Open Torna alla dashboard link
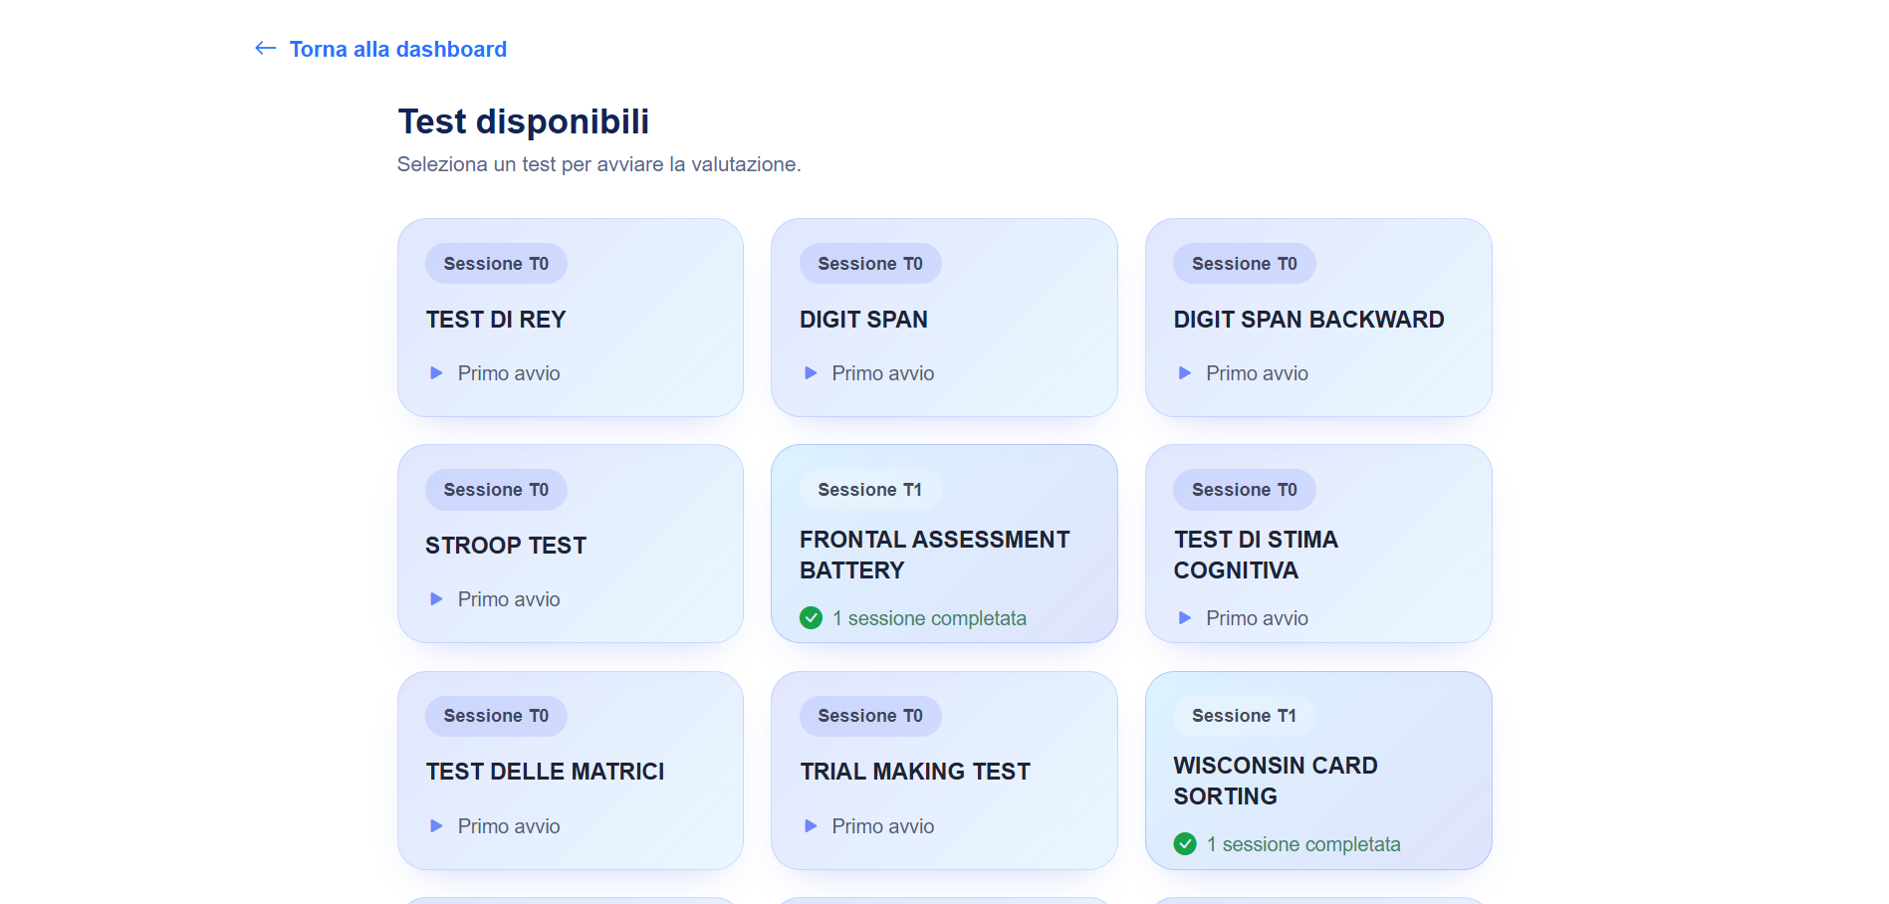The height and width of the screenshot is (904, 1889). click(x=397, y=50)
